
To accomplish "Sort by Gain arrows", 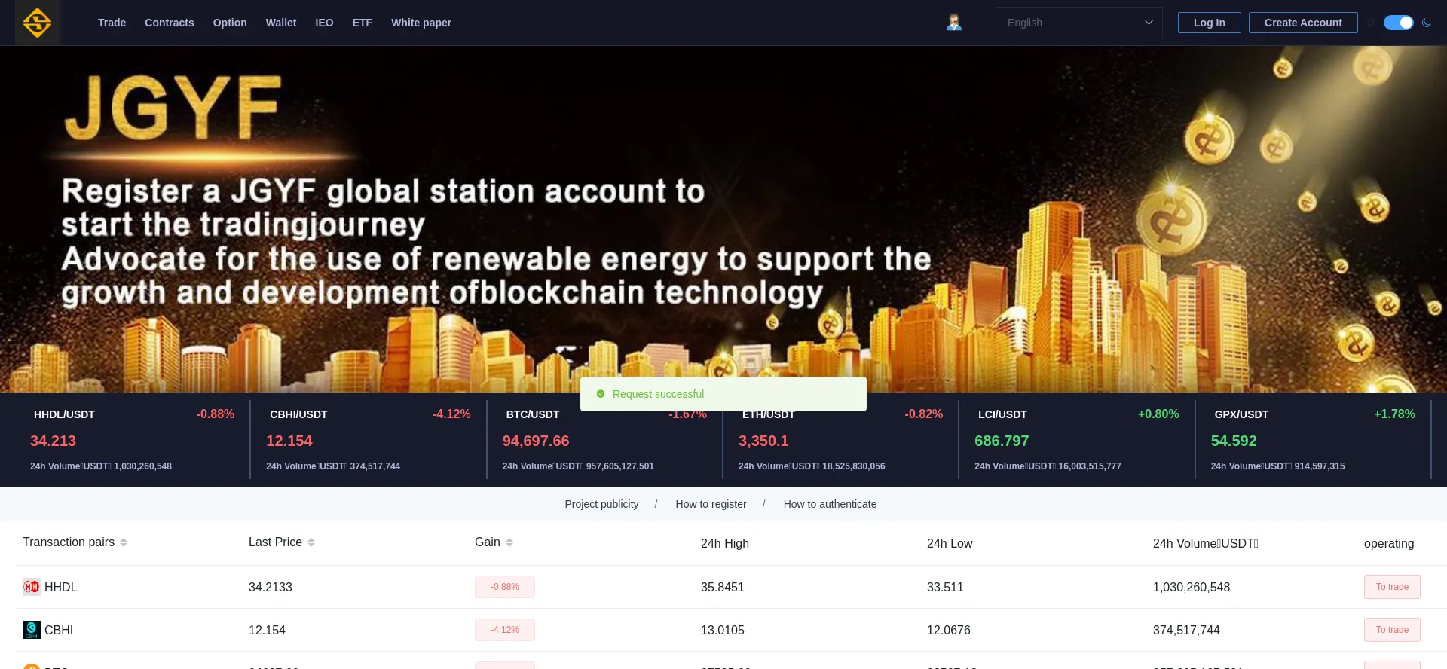I will pos(509,542).
